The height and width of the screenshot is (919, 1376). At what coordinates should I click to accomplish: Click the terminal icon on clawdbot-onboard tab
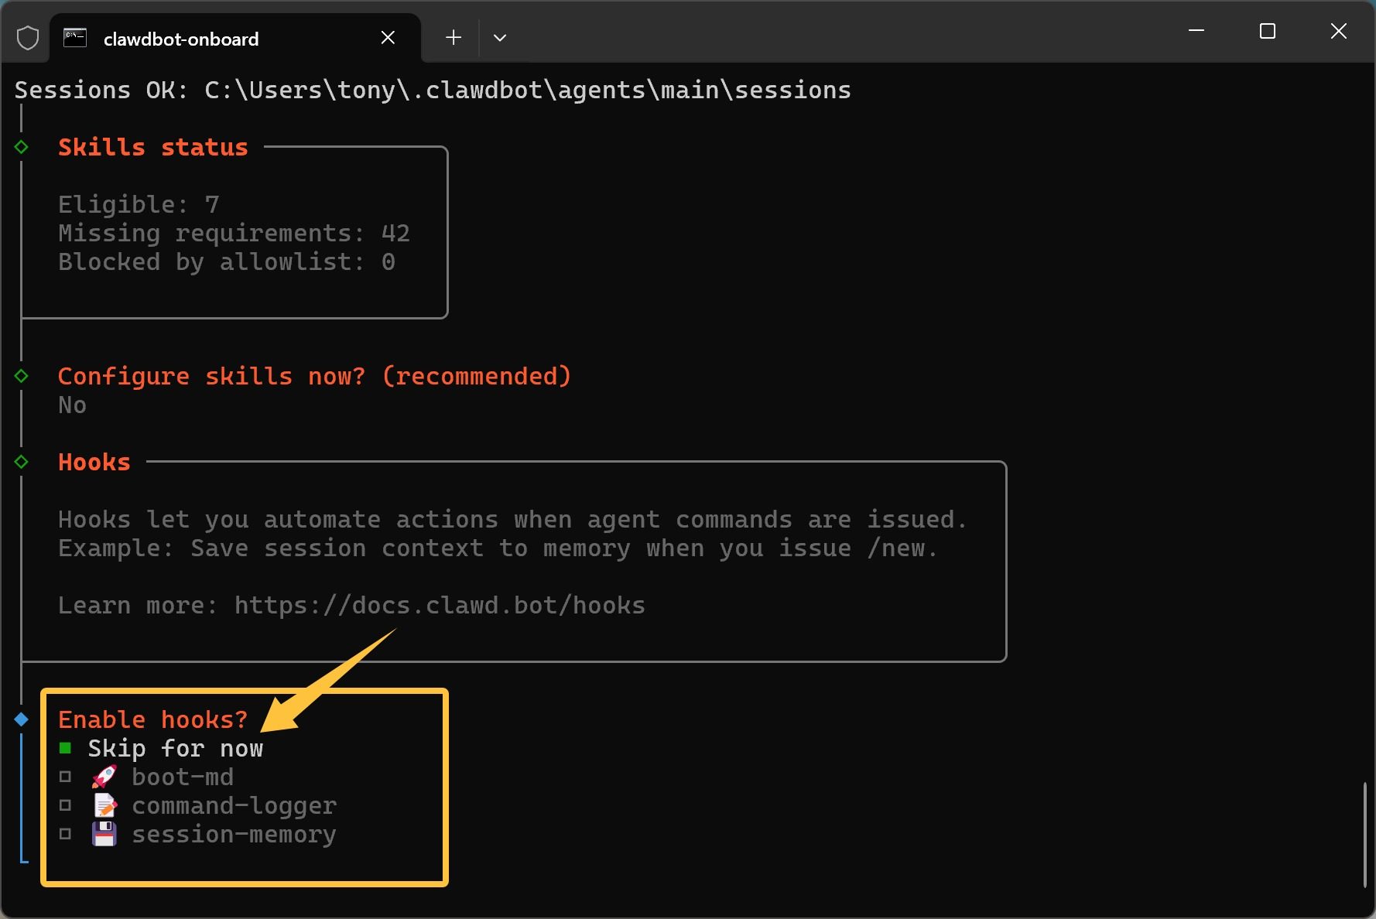pos(75,38)
